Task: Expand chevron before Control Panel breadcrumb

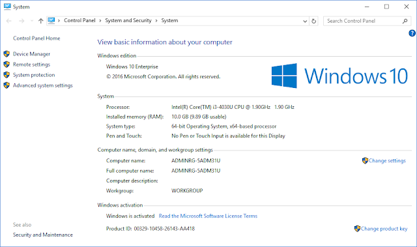Action: [59, 20]
